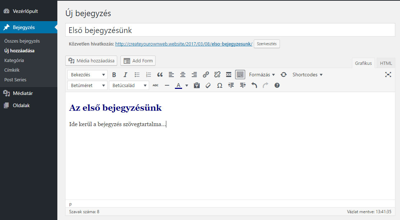Click the post title field

tap(230, 30)
